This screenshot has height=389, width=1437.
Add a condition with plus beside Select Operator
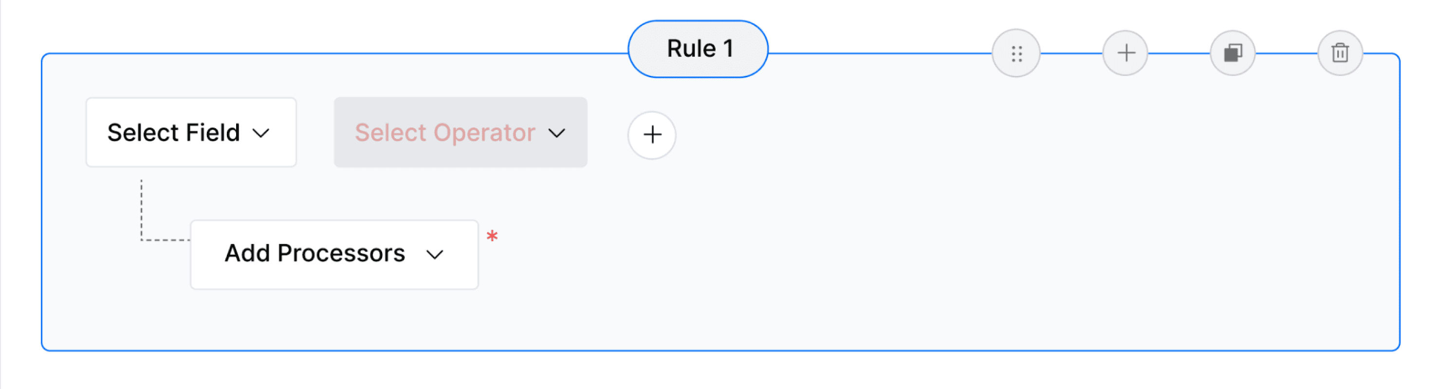(651, 135)
